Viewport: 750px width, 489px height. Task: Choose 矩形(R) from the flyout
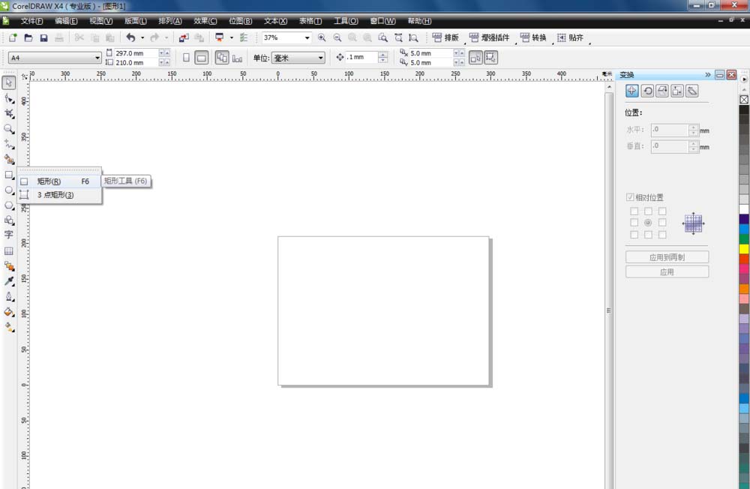pos(60,181)
